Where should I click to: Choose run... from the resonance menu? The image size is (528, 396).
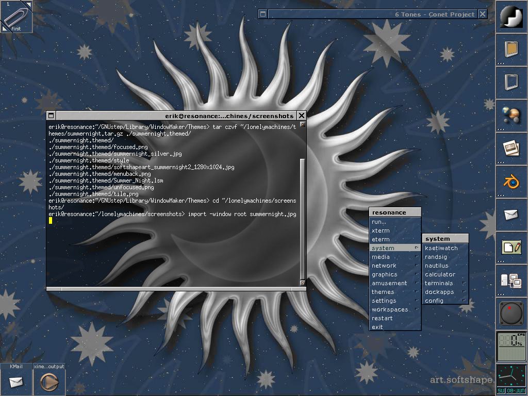[395, 222]
